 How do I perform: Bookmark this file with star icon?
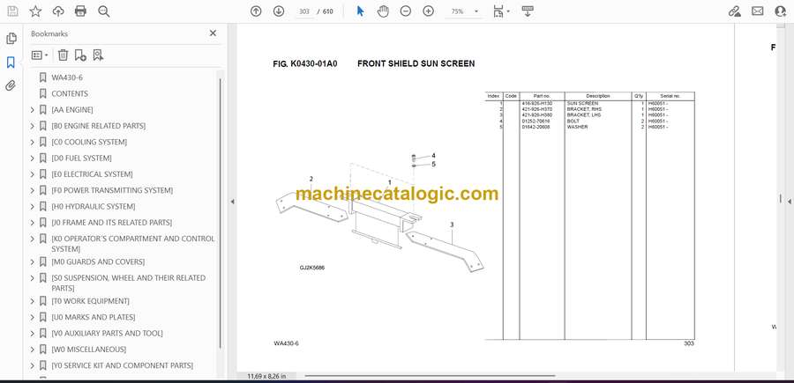pos(35,11)
